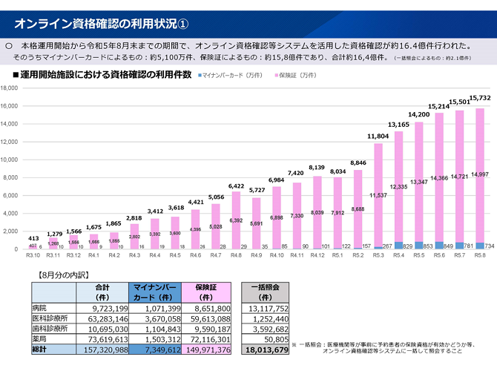Click the blue マイナンバーカード legend marker
This screenshot has width=497, height=371.
(200, 76)
